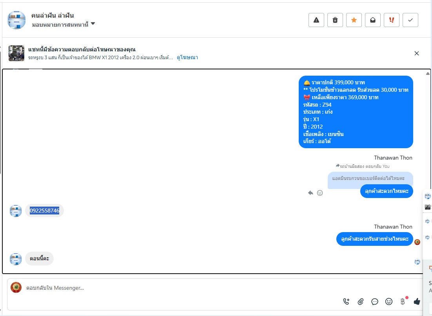The image size is (432, 316).
Task: Delete conversation using trash icon
Action: (335, 20)
